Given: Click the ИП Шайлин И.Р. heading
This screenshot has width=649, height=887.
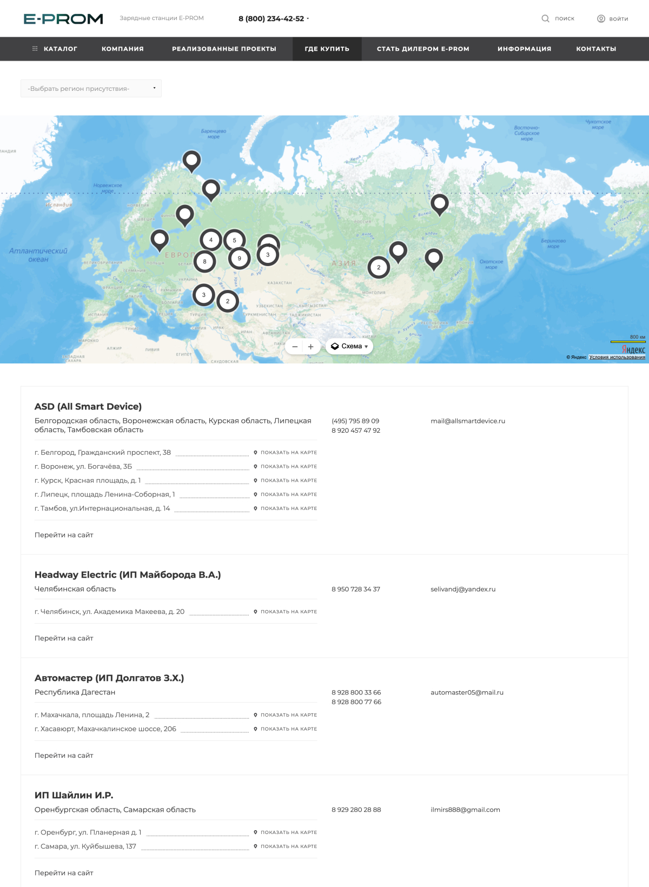Looking at the screenshot, I should pyautogui.click(x=74, y=796).
